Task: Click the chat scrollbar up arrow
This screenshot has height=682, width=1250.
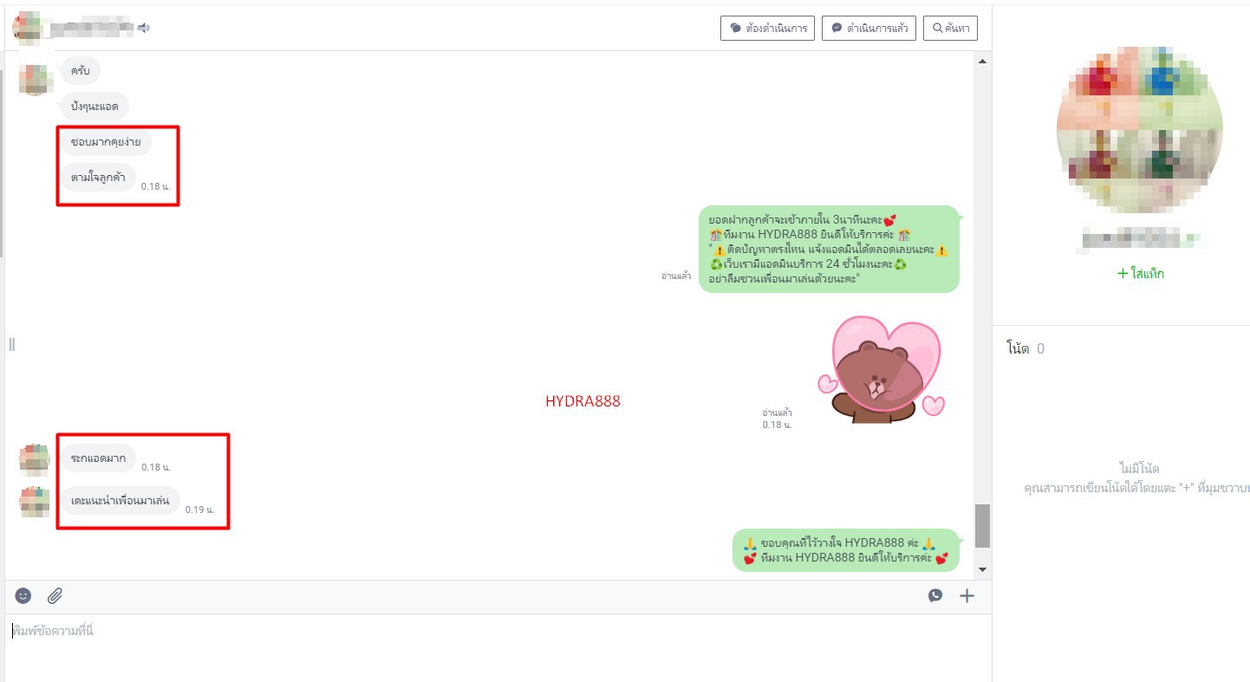Action: [x=982, y=62]
